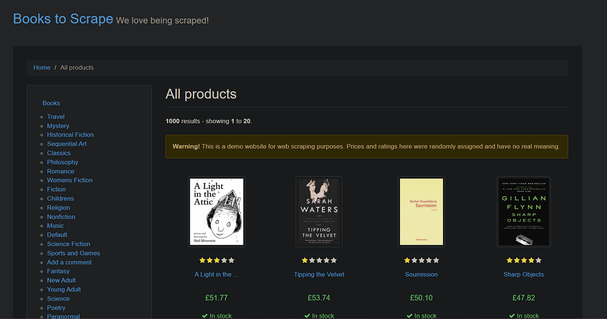Click the Tipping the Velvet title link
607x319 pixels.
(319, 274)
